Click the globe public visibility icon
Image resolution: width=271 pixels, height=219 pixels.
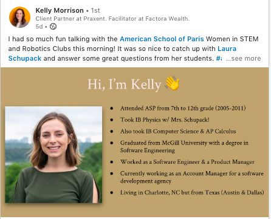pyautogui.click(x=53, y=27)
